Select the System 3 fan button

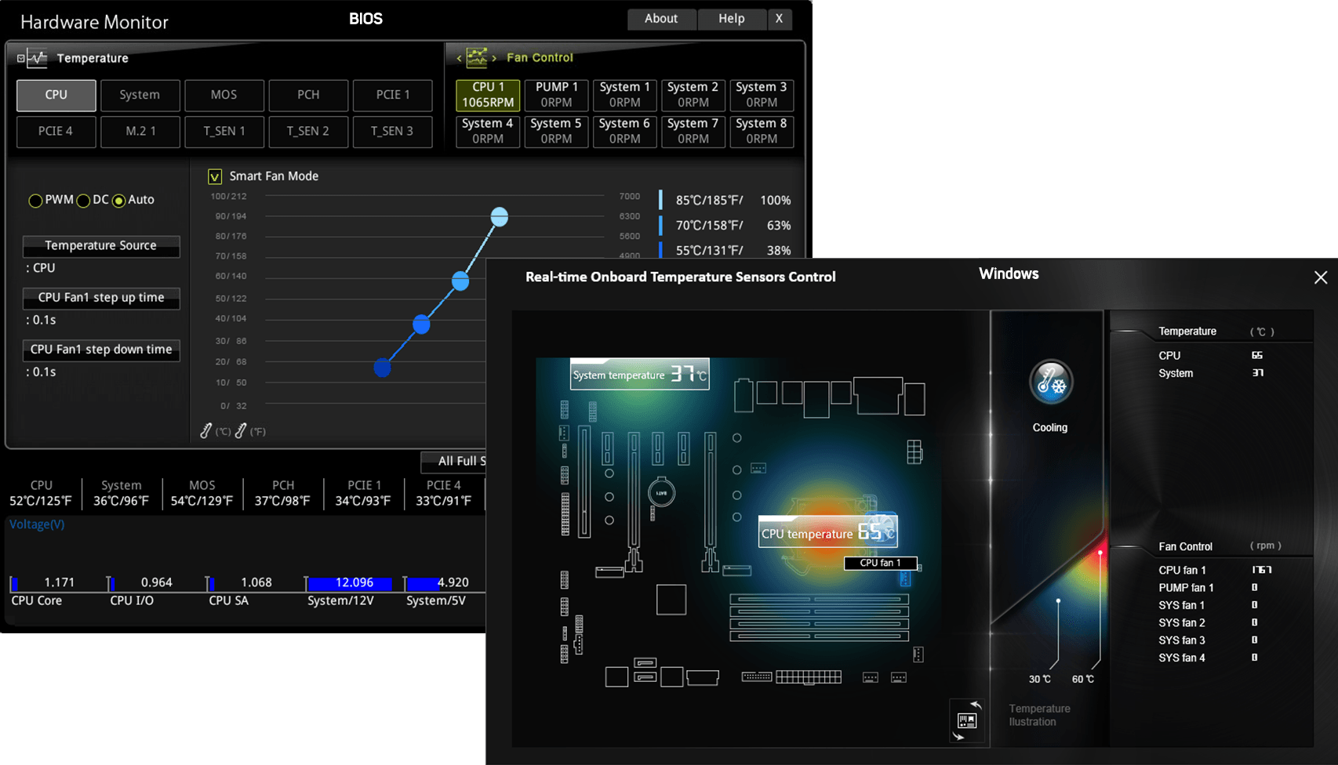[x=762, y=95]
